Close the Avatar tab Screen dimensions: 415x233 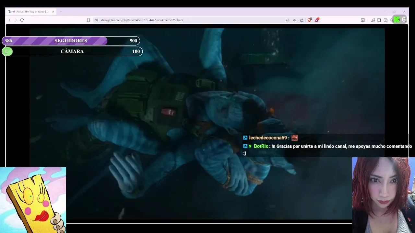pos(53,12)
